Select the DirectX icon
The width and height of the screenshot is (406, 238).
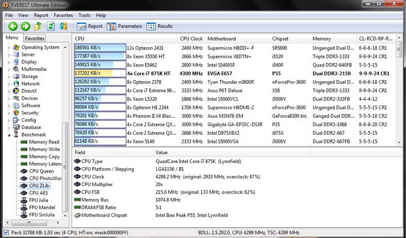pyautogui.click(x=16, y=91)
